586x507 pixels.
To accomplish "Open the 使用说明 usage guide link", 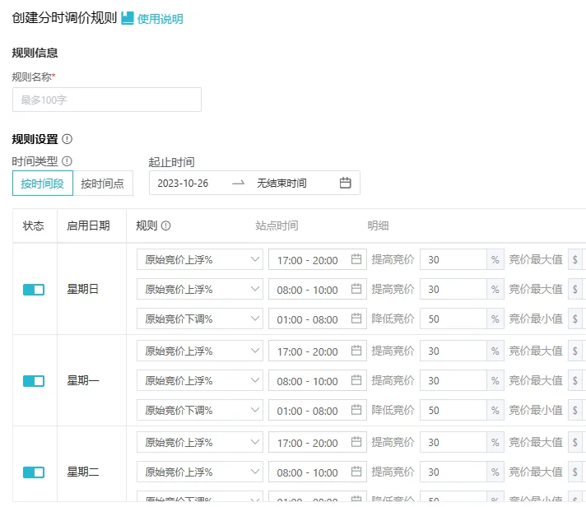I will 160,19.
